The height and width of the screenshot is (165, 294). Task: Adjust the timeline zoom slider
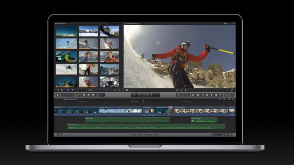point(219,135)
